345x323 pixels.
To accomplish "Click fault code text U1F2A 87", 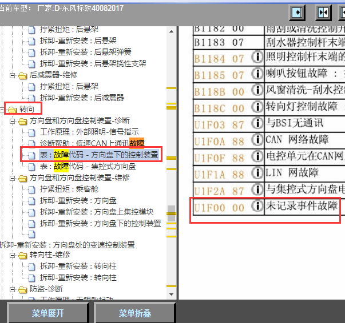I will click(219, 191).
